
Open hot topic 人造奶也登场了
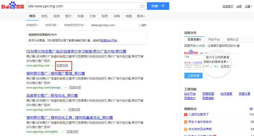(x=198, y=114)
